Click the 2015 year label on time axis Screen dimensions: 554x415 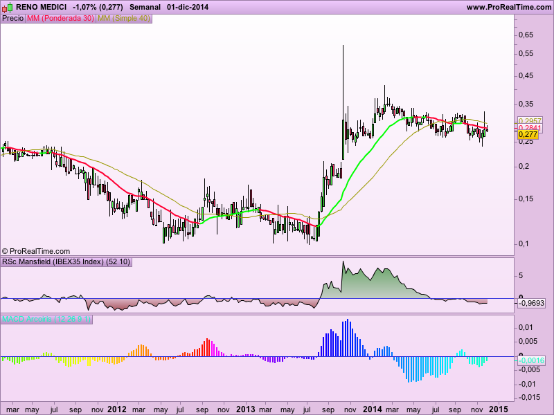tap(499, 409)
